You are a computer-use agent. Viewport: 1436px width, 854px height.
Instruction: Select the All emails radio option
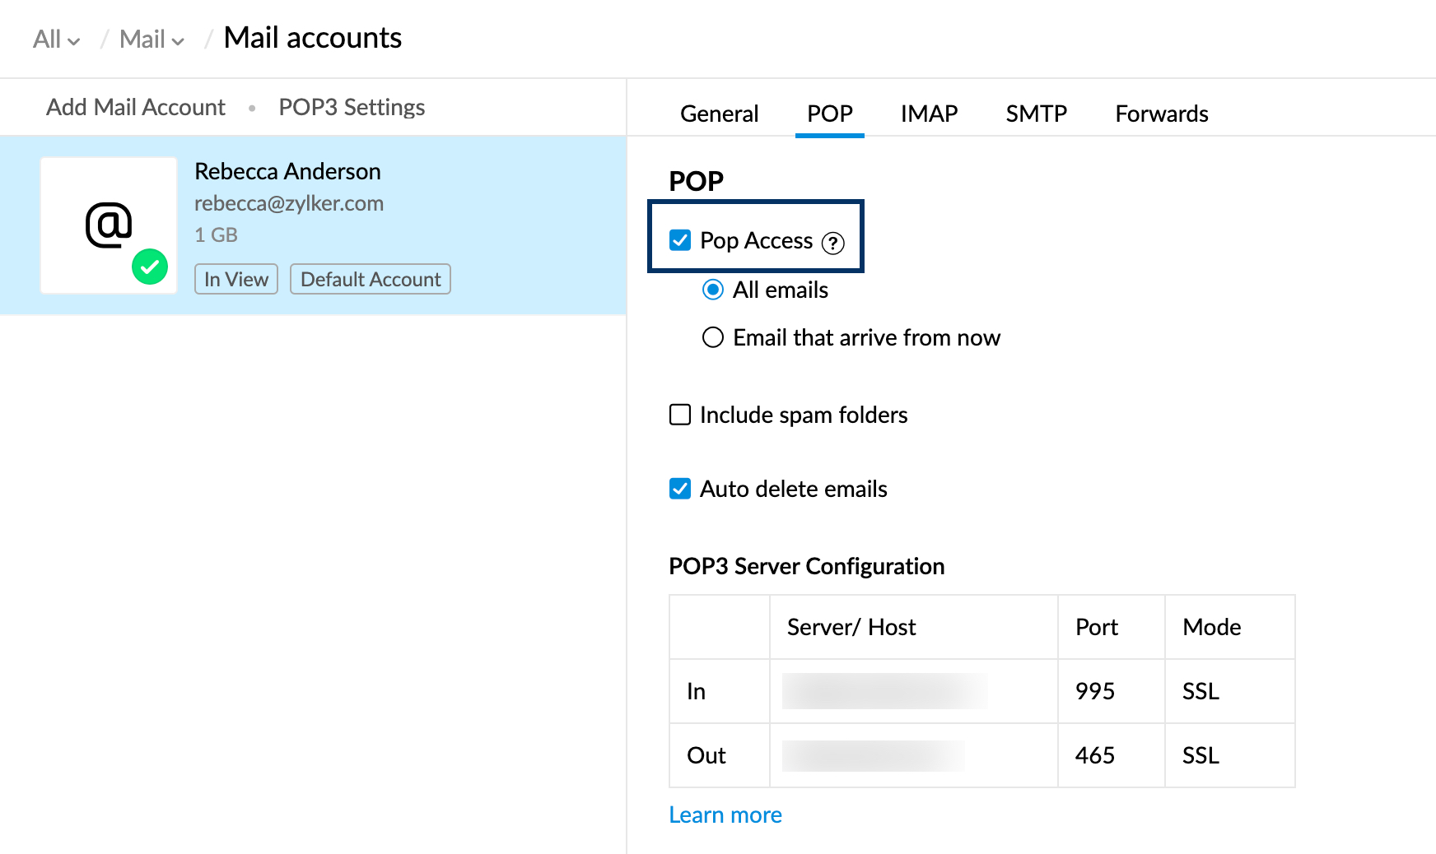713,290
